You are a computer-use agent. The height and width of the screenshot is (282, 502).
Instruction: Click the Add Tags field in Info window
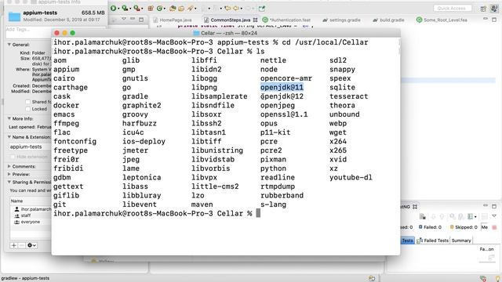[29, 33]
